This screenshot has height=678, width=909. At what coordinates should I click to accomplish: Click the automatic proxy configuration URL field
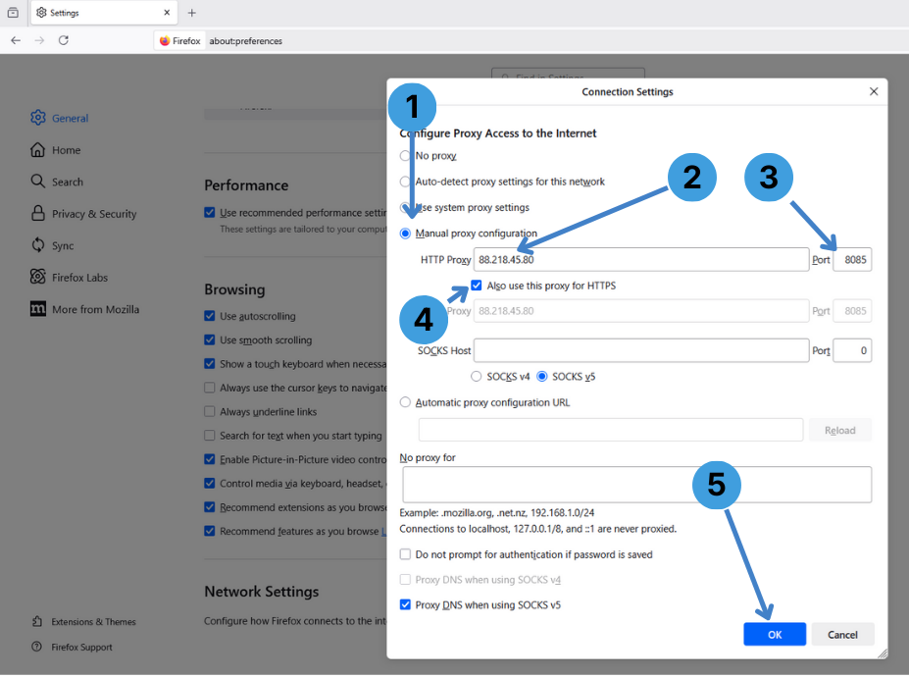point(611,430)
